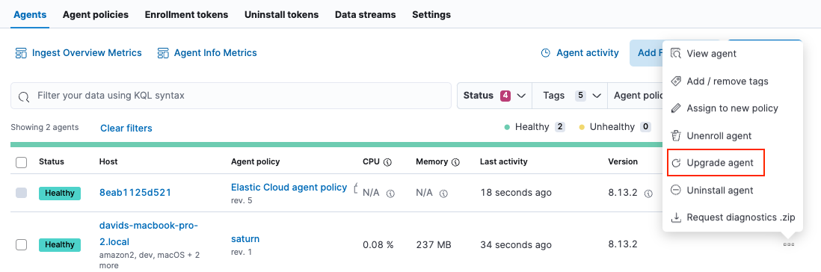
Task: Open the Agent policy filter dropdown
Action: (636, 96)
